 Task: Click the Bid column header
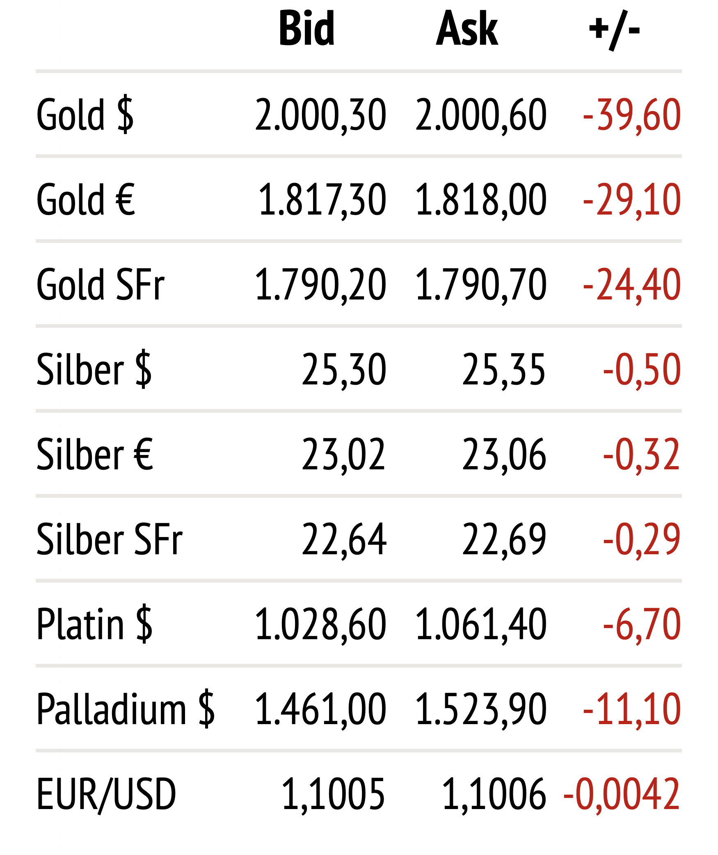pyautogui.click(x=306, y=29)
